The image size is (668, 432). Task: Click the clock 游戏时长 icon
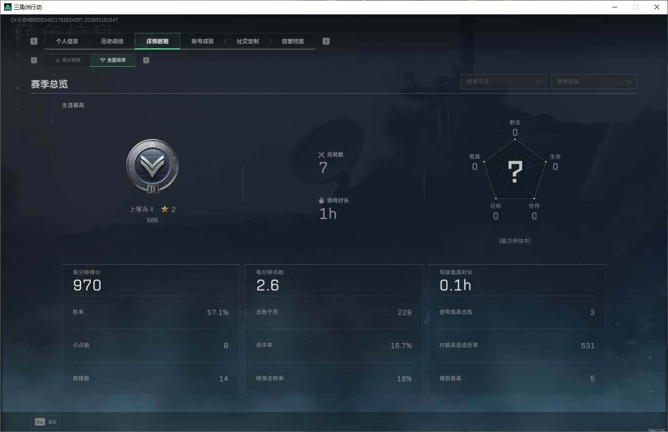[x=321, y=201]
